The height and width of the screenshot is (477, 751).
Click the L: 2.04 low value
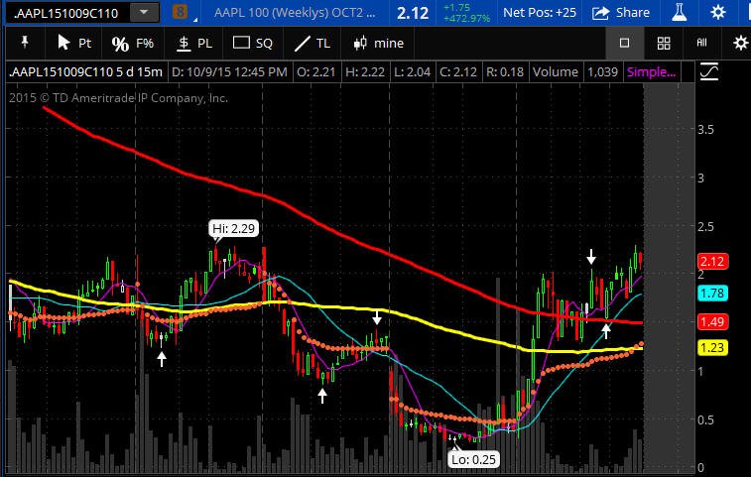tap(413, 72)
